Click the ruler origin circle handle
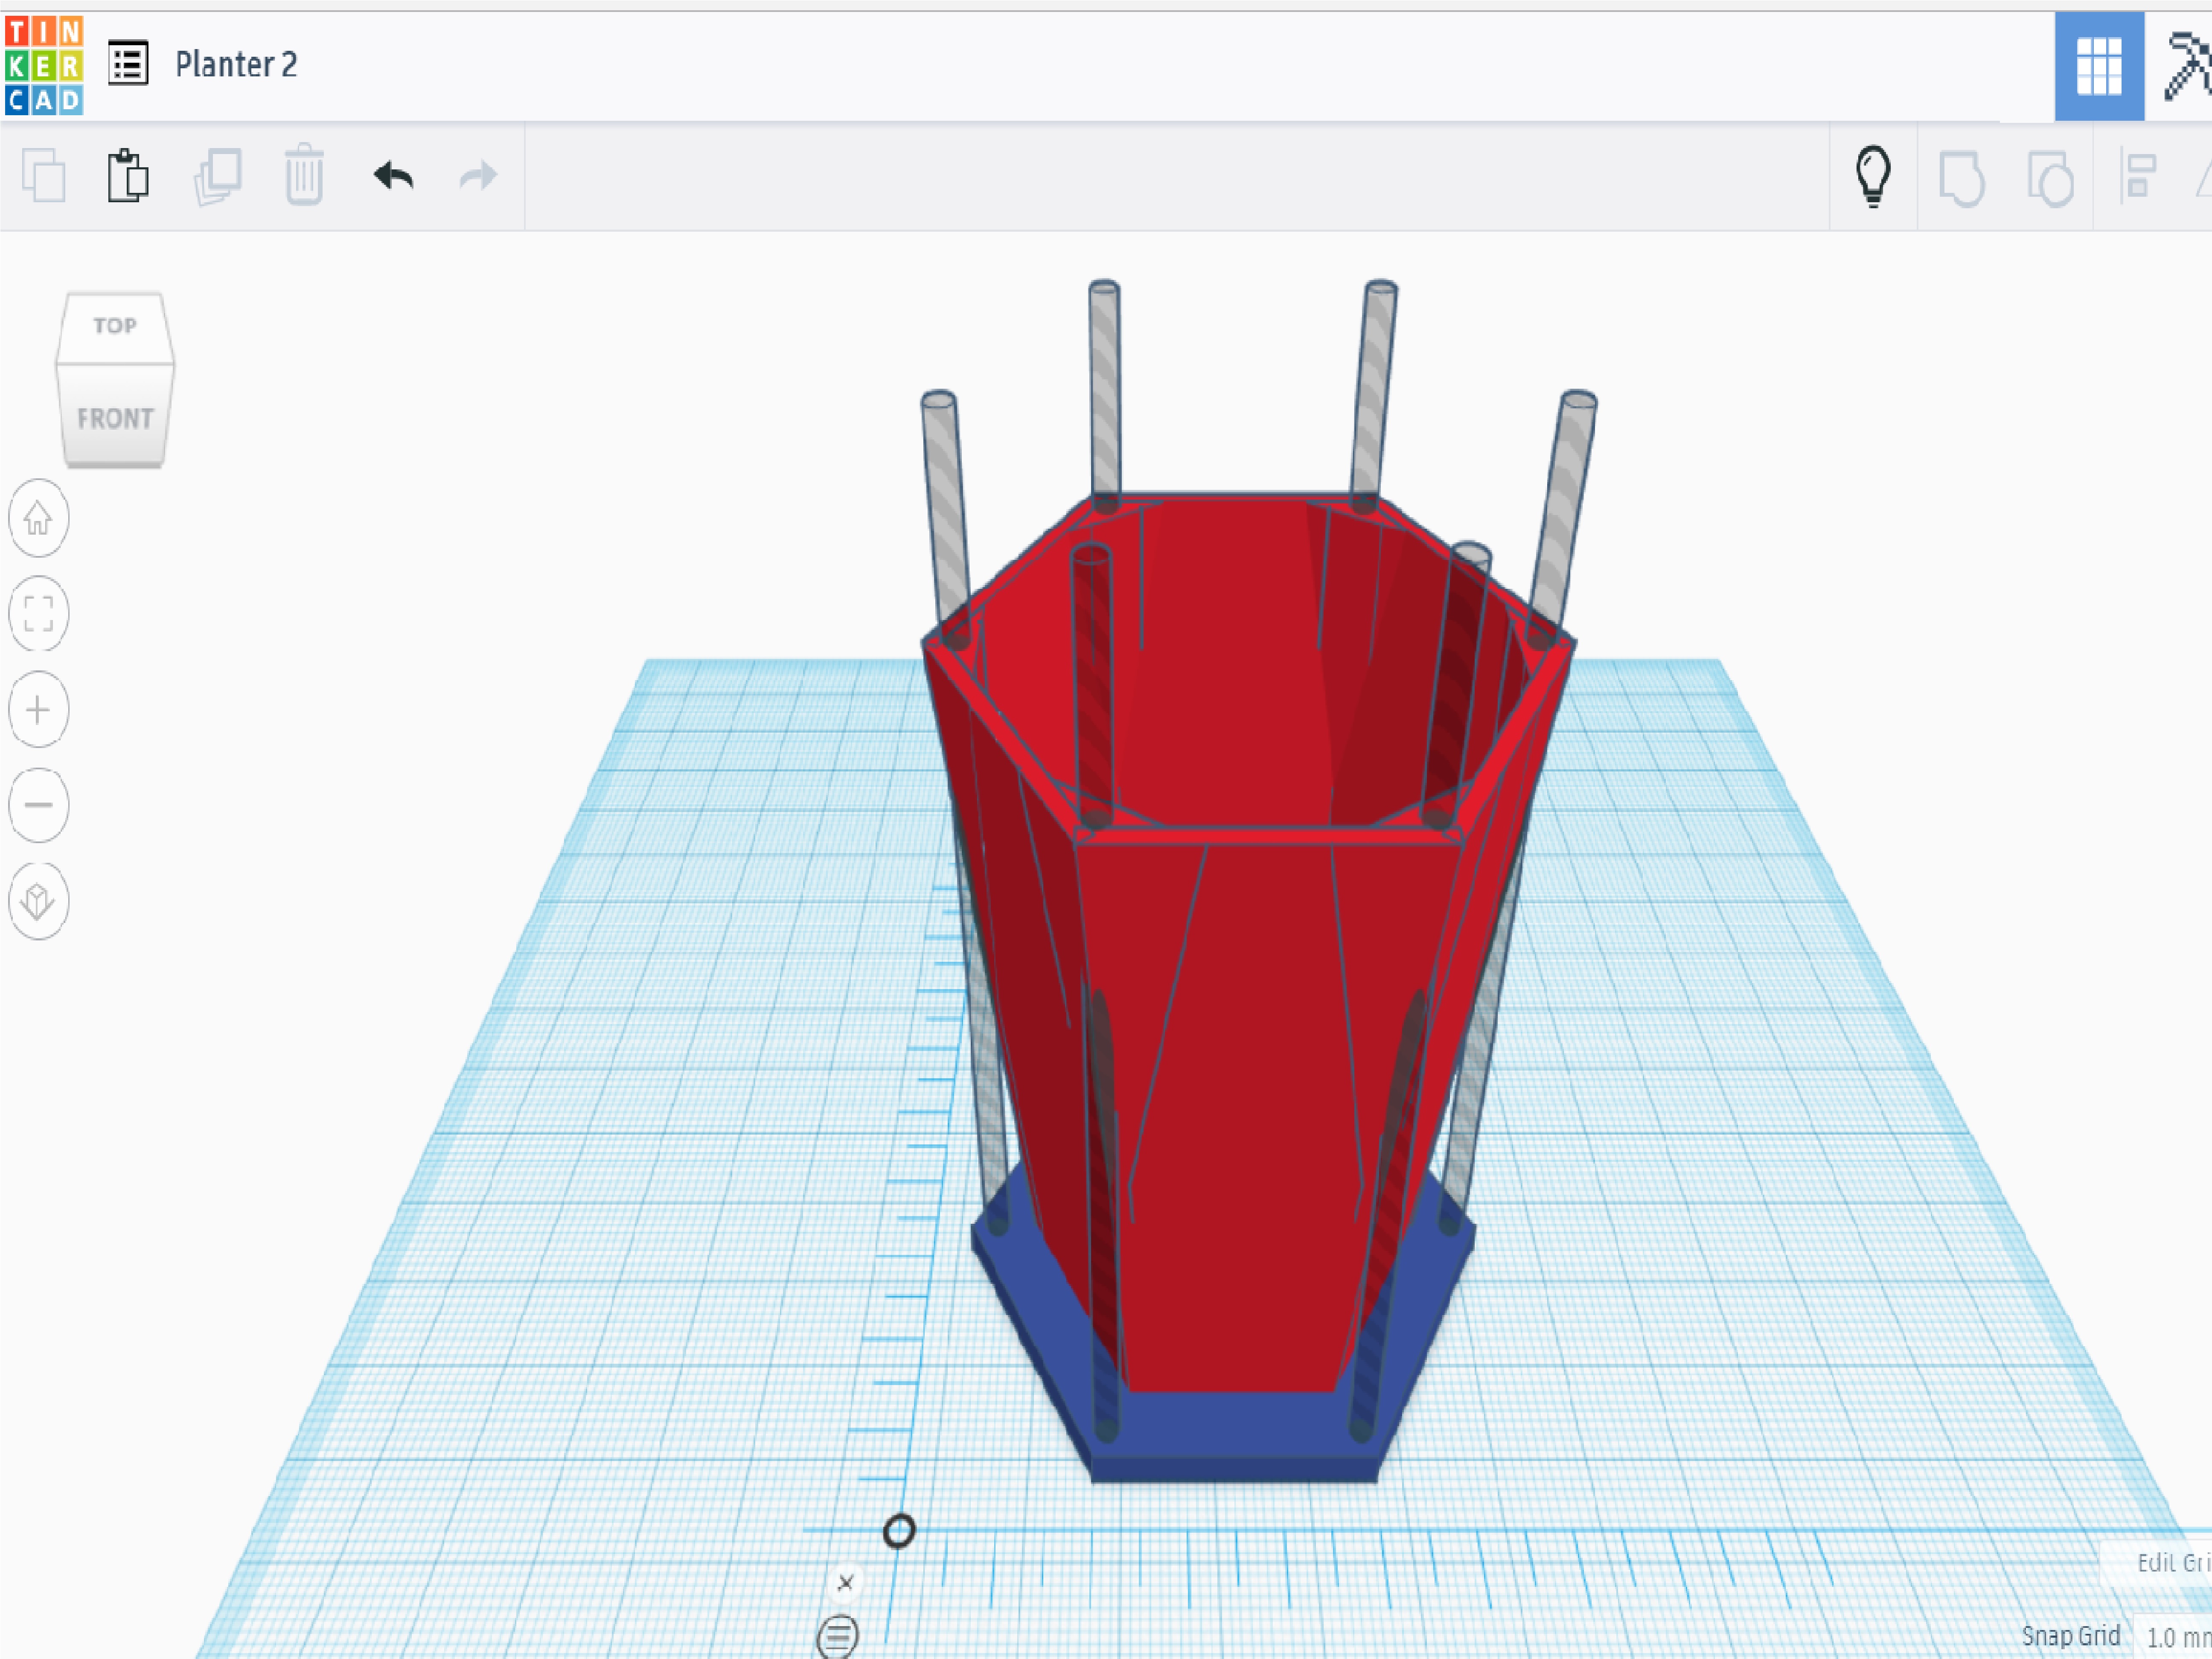 pos(899,1531)
